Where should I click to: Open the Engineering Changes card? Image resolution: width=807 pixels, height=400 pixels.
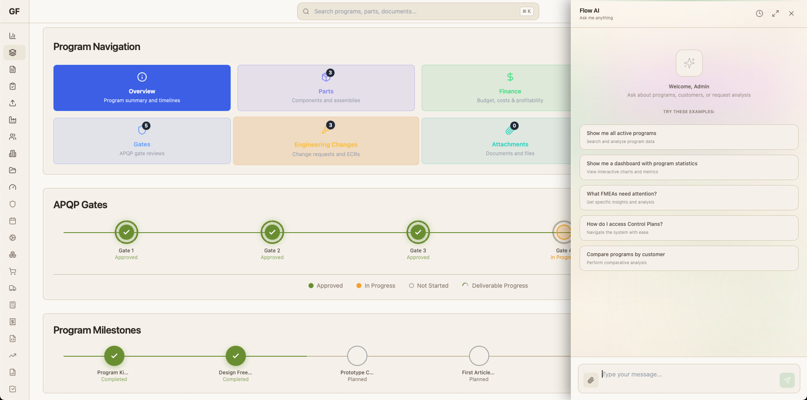pos(326,141)
